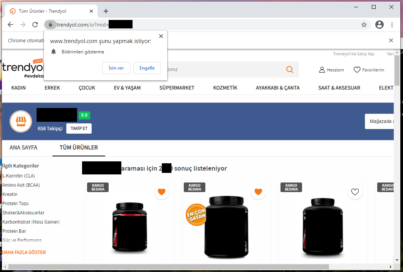Open the AYAKKABI & ÇANTA menu
This screenshot has width=403, height=272.
277,88
